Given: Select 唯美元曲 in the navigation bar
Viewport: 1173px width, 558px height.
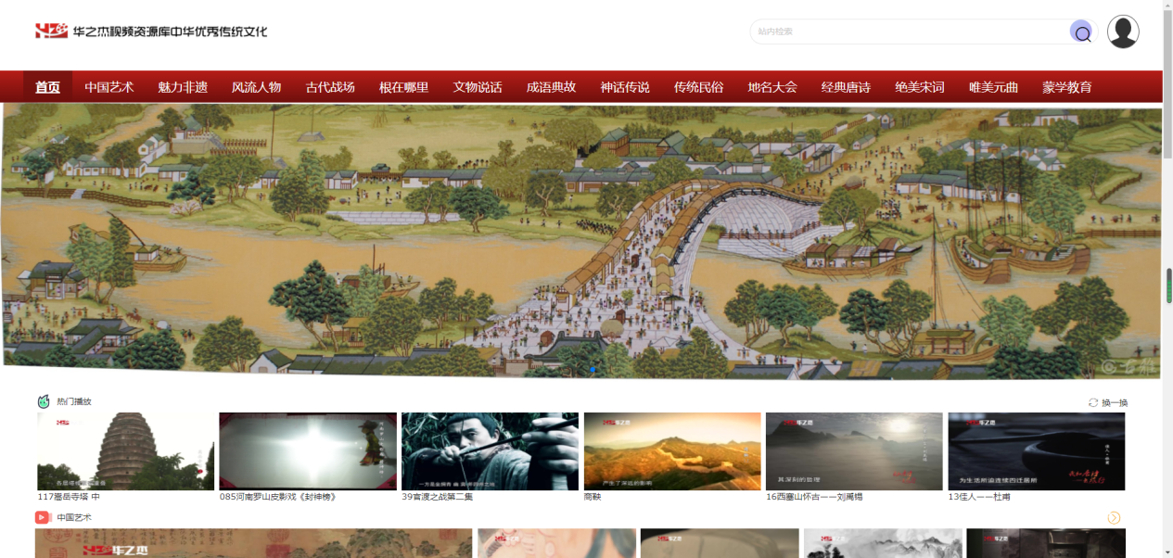Looking at the screenshot, I should point(994,87).
